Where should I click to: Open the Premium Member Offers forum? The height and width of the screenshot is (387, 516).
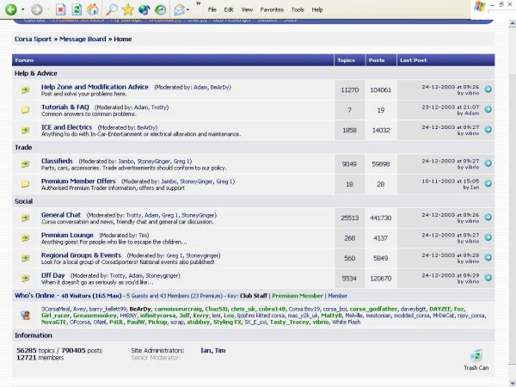point(78,181)
